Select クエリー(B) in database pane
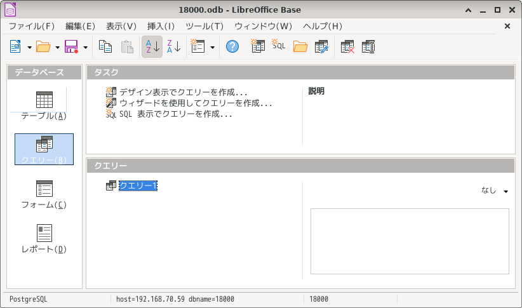Image resolution: width=522 pixels, height=308 pixels. click(44, 149)
